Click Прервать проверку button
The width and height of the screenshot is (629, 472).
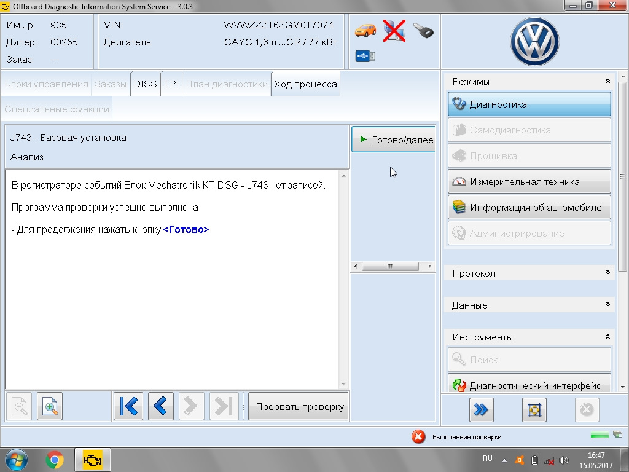click(x=299, y=406)
